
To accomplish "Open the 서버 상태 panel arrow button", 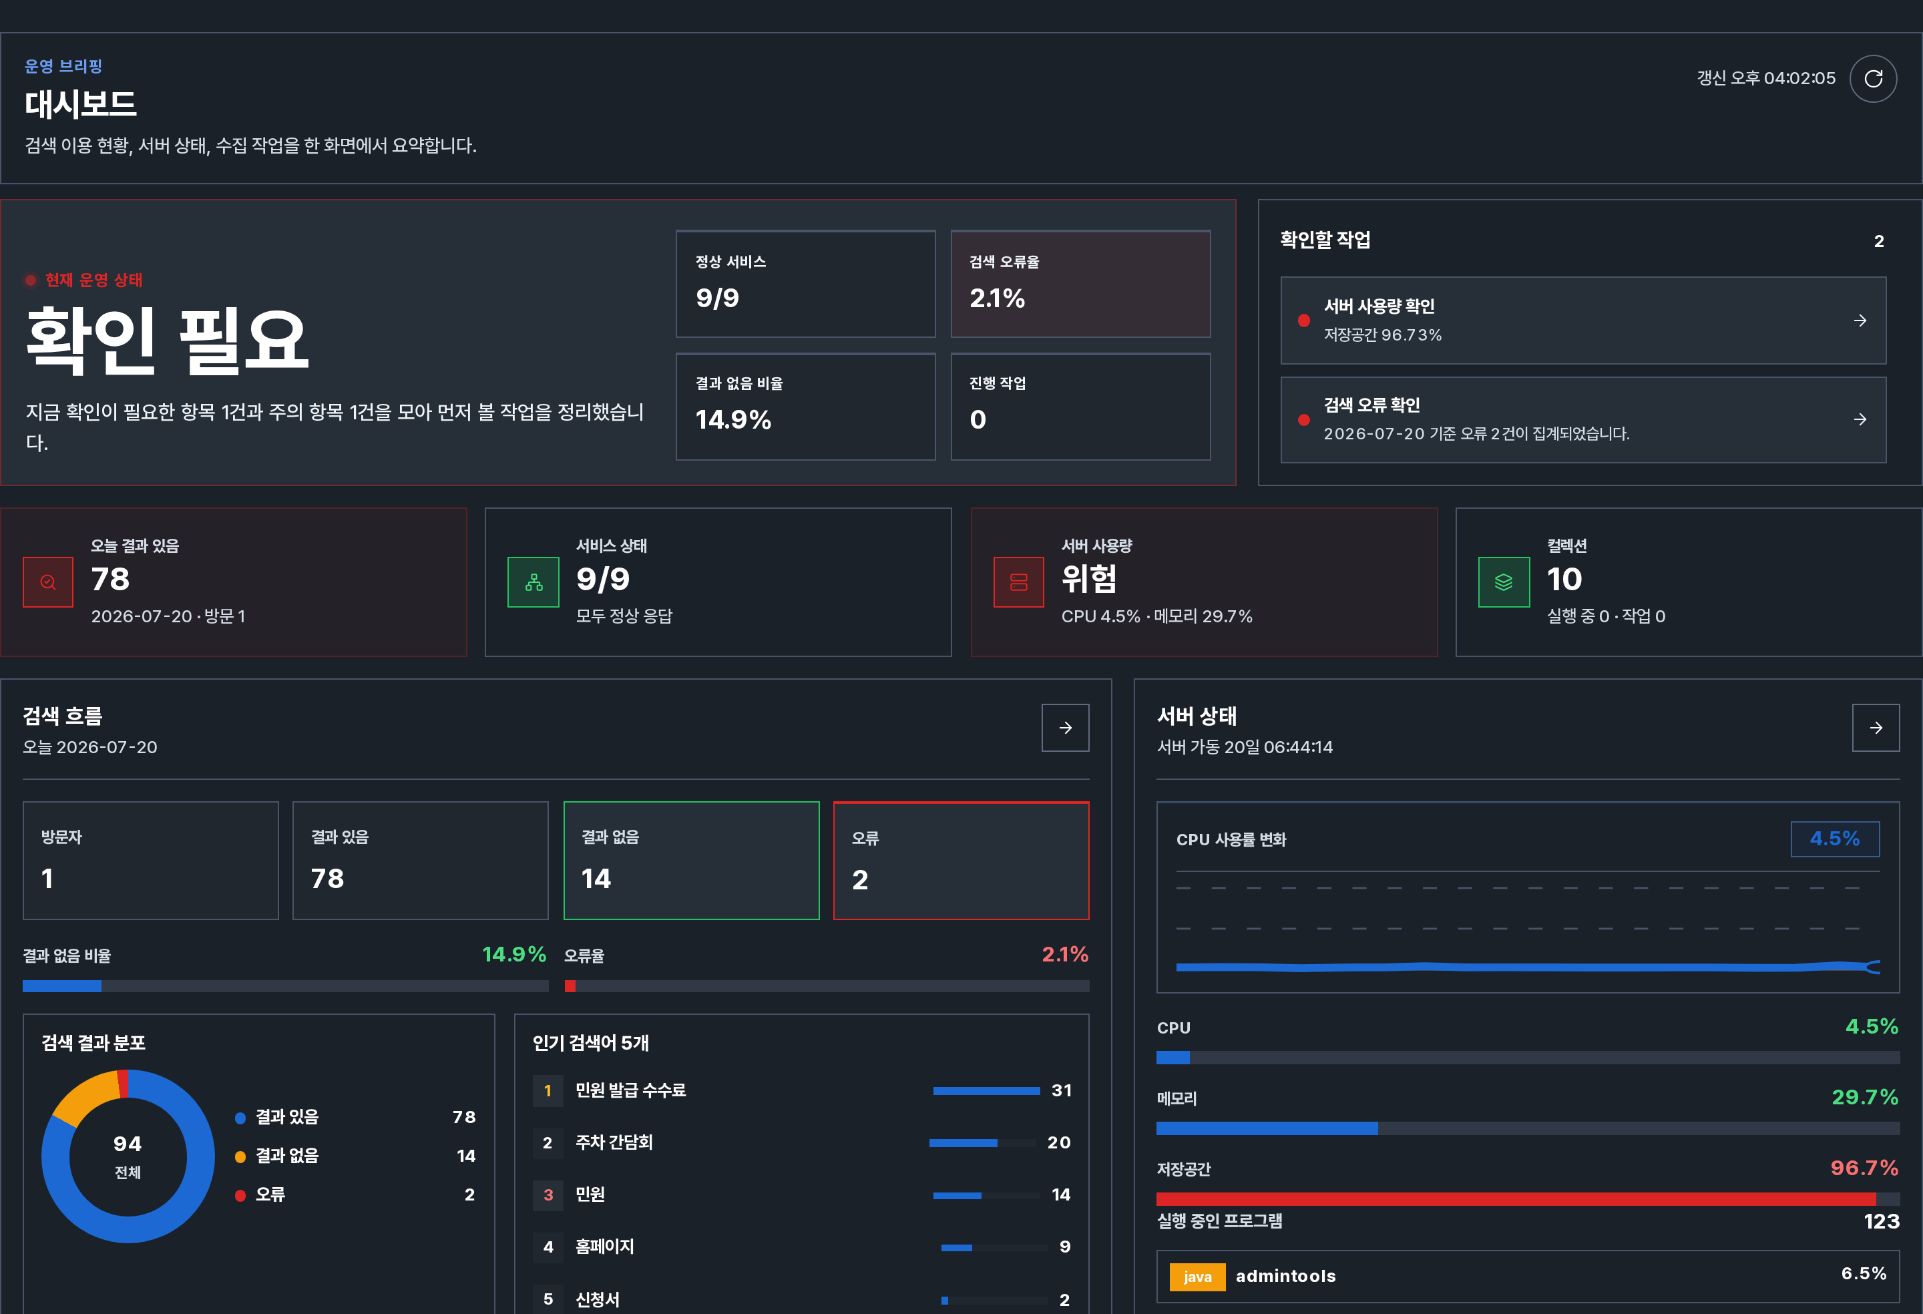I will [1875, 727].
